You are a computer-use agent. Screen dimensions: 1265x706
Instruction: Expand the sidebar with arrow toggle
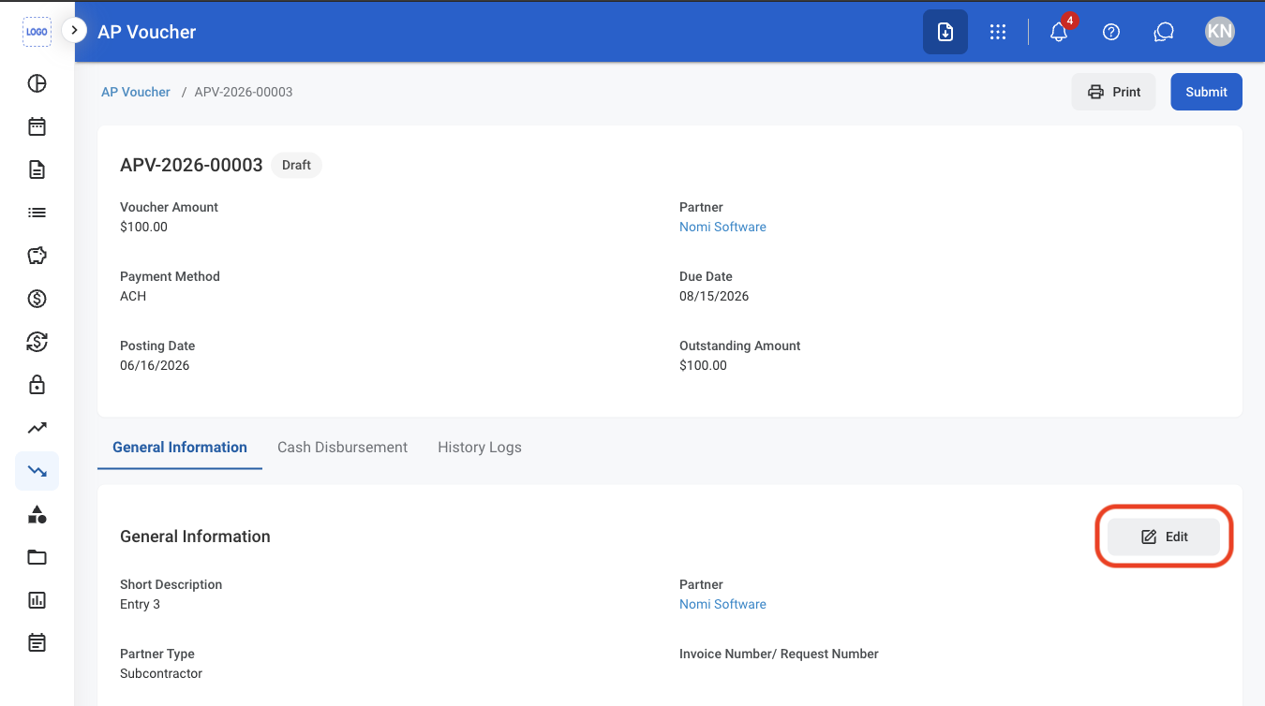coord(74,30)
